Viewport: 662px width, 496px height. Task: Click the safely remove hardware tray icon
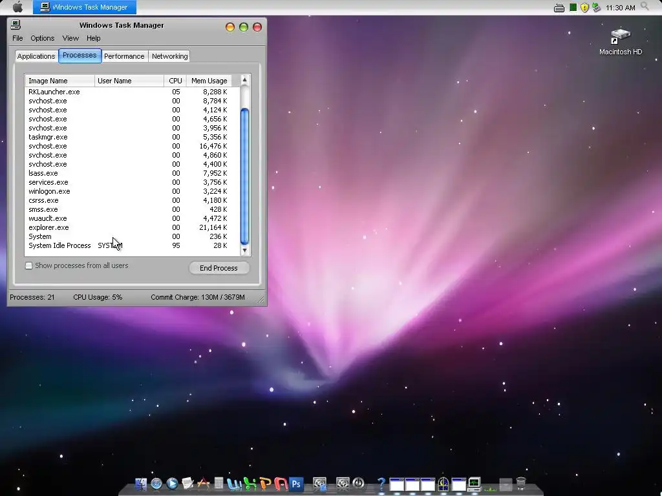click(x=596, y=8)
